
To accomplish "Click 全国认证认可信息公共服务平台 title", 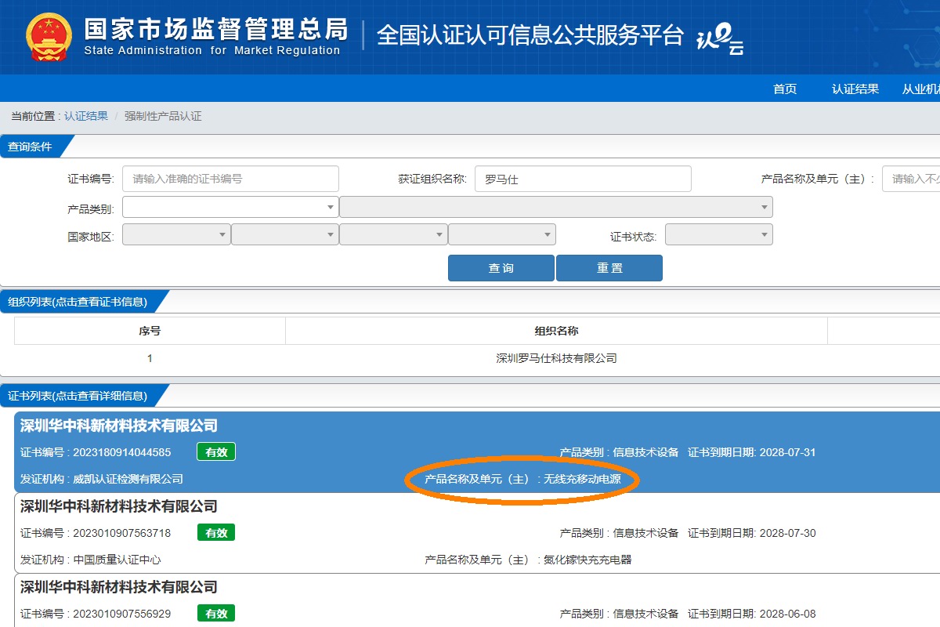I will click(530, 35).
